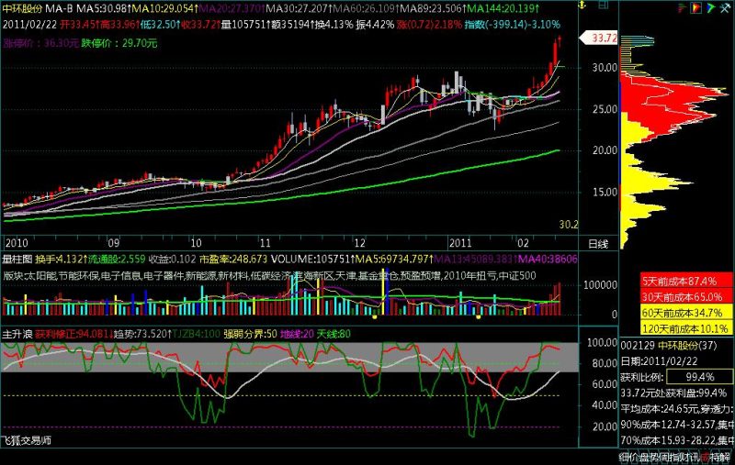The image size is (735, 465).
Task: Click the 强弱分界:50 yellow label
Action: [x=250, y=334]
